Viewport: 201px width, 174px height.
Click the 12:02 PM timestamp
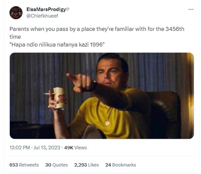(x=20, y=148)
